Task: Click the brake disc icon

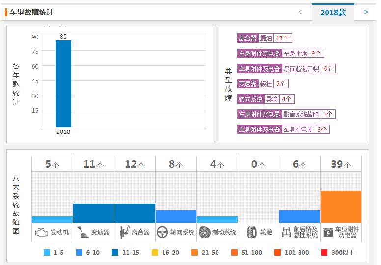Action: (x=204, y=232)
